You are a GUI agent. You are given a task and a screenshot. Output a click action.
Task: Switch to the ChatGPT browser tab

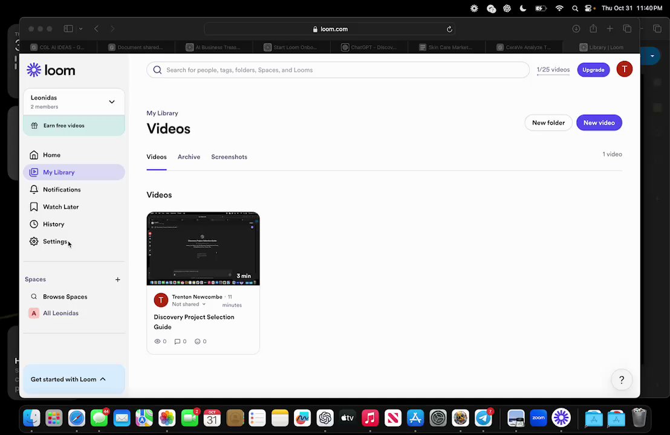[x=369, y=47]
